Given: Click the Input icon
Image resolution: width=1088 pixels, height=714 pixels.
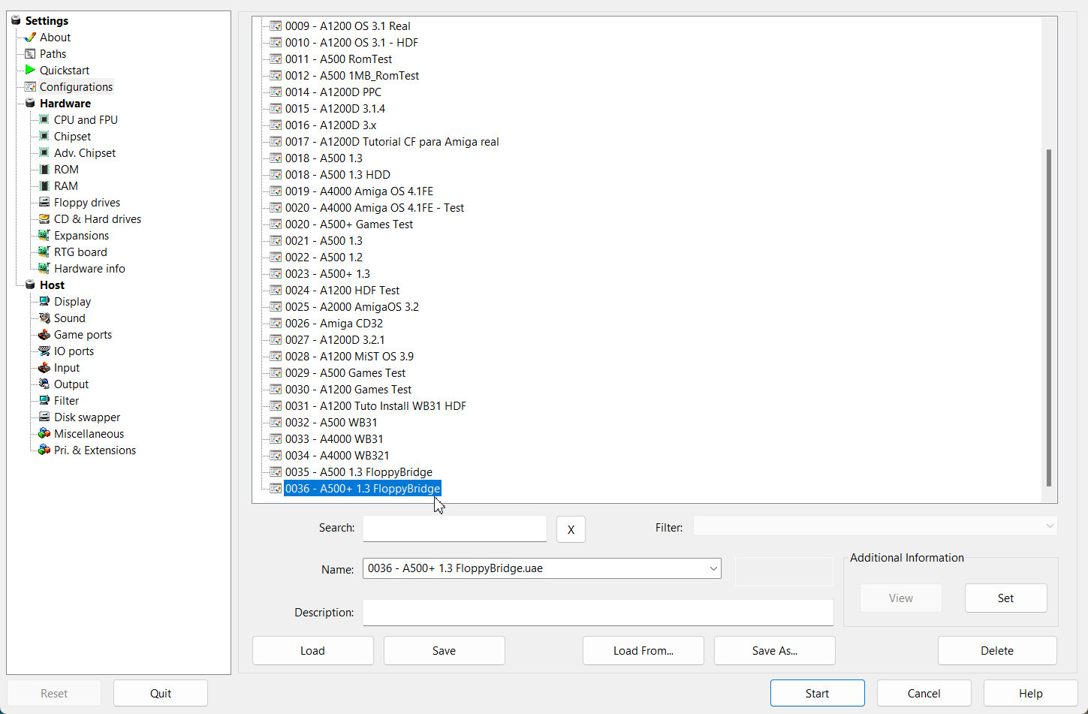Looking at the screenshot, I should point(44,368).
